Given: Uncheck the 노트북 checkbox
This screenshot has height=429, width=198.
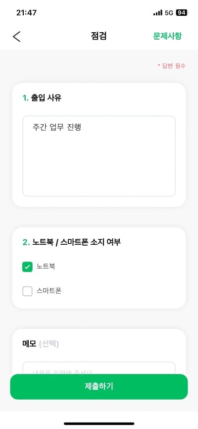Looking at the screenshot, I should (27, 267).
